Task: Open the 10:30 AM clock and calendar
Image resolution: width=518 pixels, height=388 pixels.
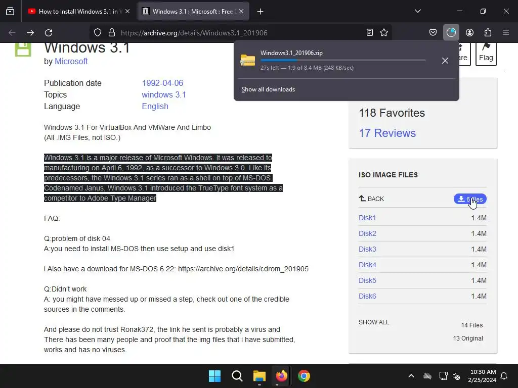Action: click(482, 376)
